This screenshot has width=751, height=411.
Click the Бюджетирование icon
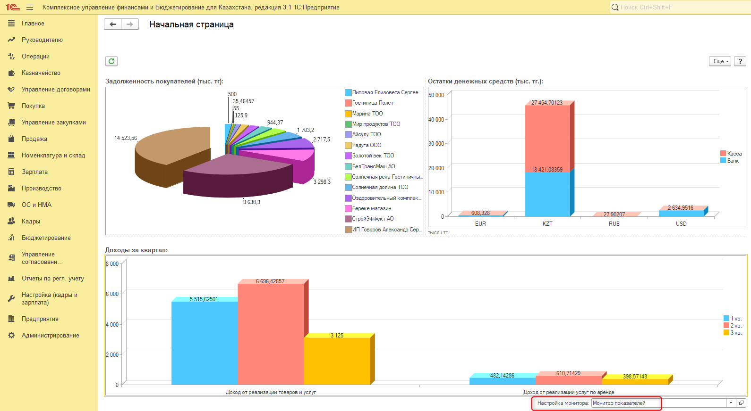pos(11,238)
